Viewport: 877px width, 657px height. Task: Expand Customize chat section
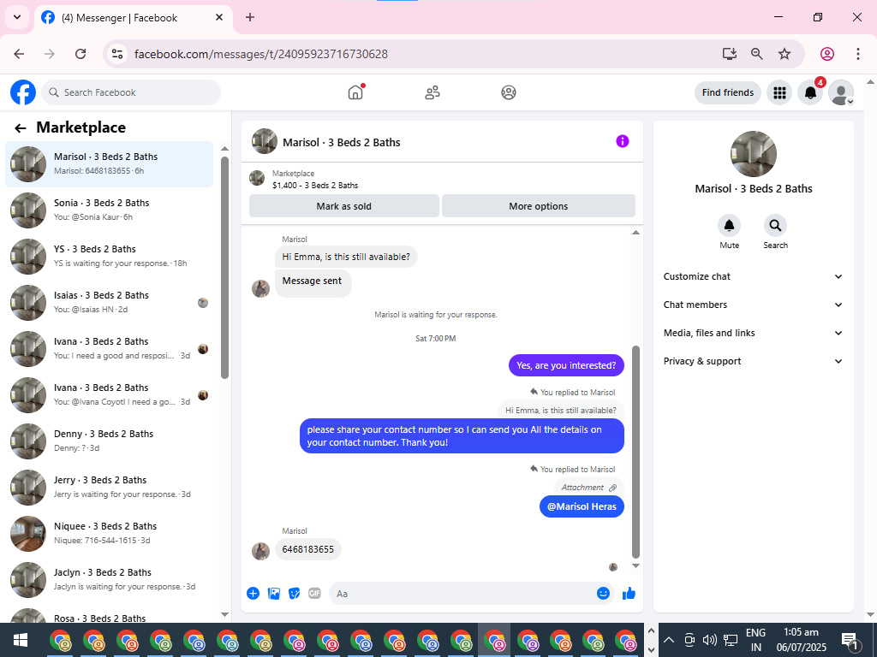[752, 276]
